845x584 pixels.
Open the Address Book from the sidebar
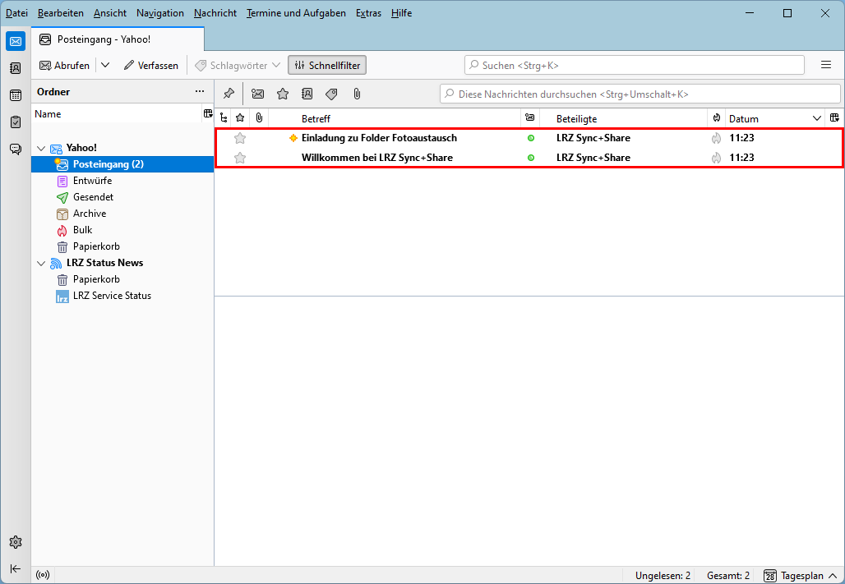click(x=16, y=68)
